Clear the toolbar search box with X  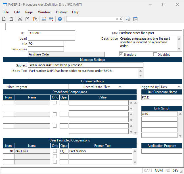pos(116,19)
